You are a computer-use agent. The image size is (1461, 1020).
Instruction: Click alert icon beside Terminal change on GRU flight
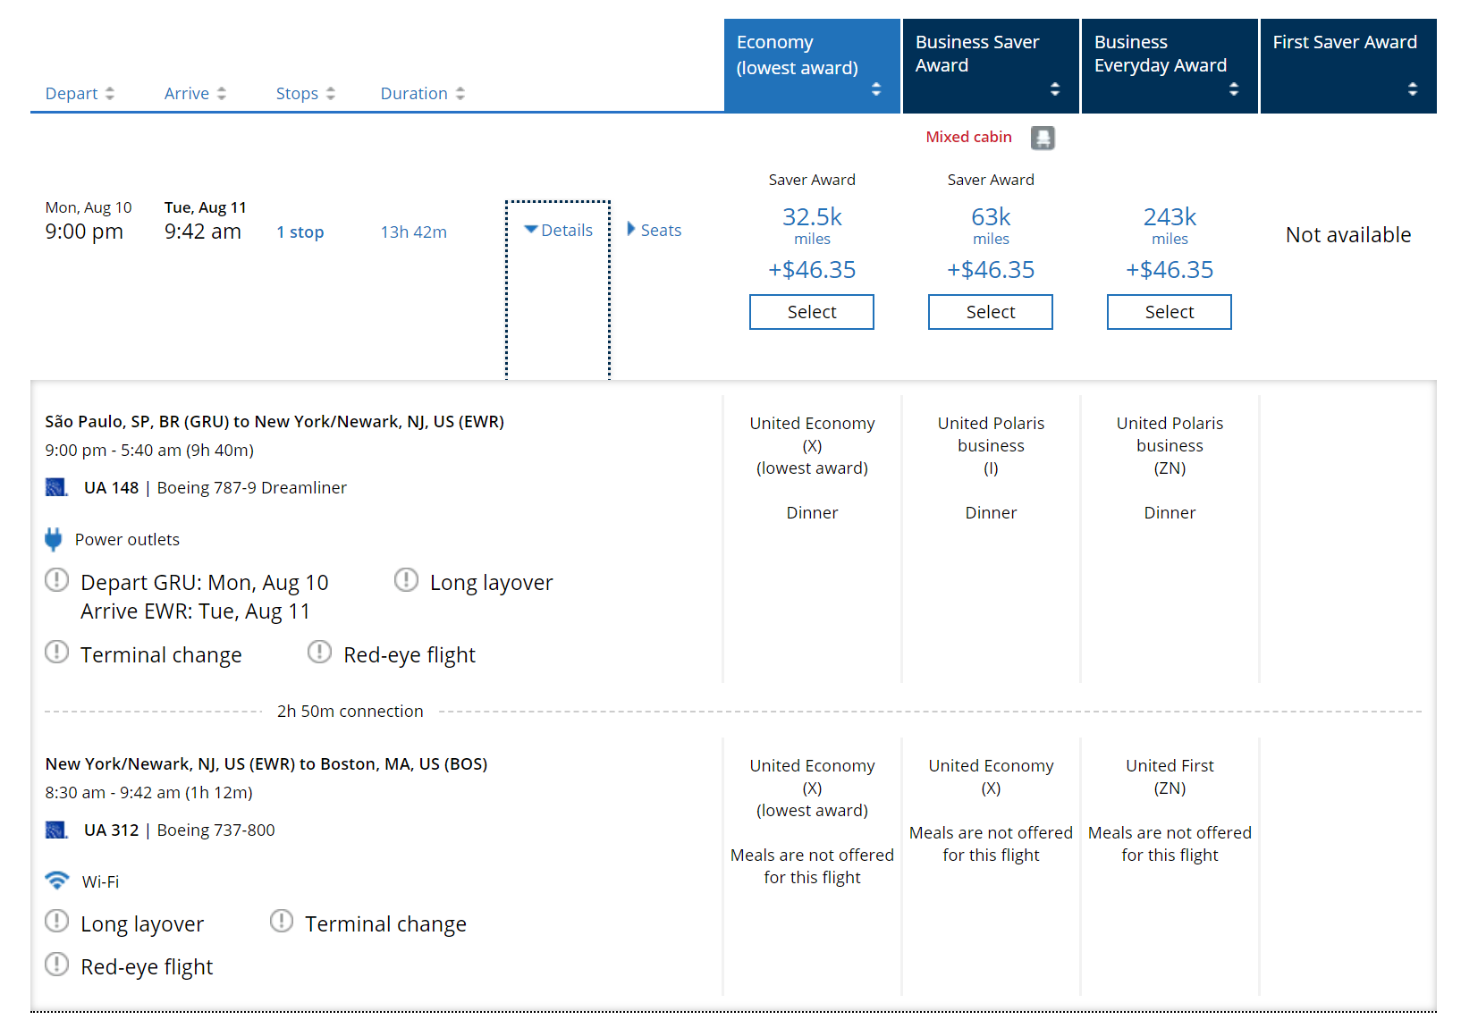coord(56,652)
